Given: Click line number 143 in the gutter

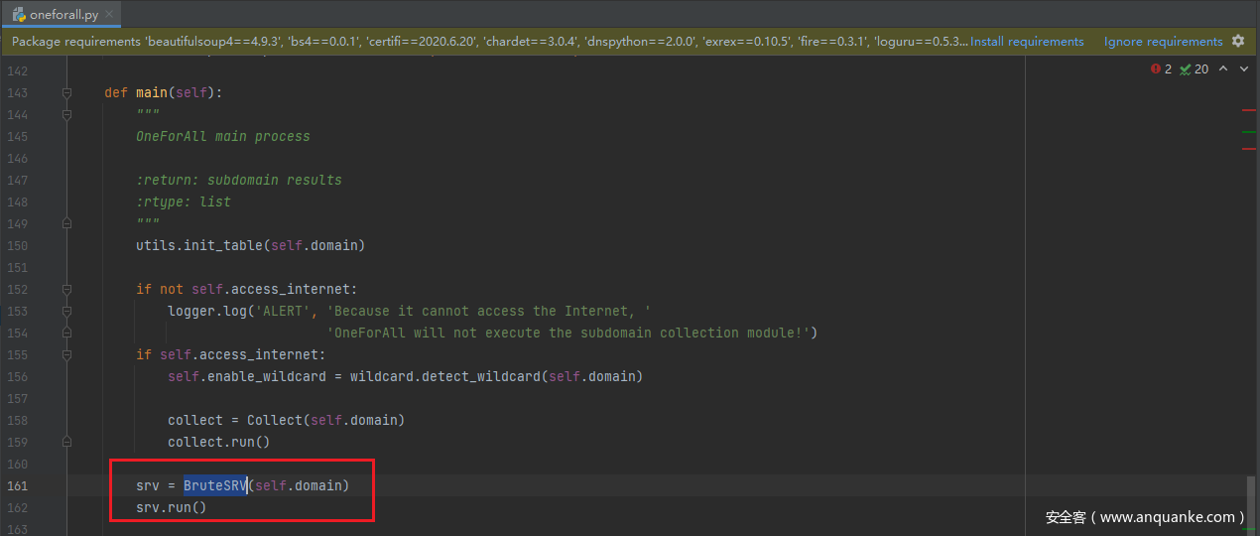Looking at the screenshot, I should pyautogui.click(x=18, y=92).
